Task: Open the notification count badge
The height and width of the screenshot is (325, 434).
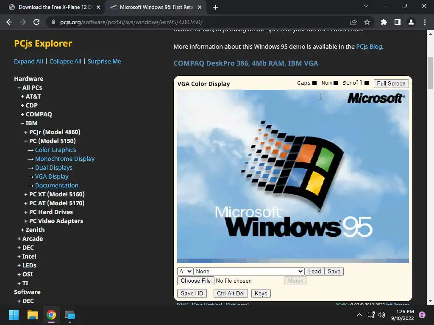Action: pyautogui.click(x=422, y=315)
